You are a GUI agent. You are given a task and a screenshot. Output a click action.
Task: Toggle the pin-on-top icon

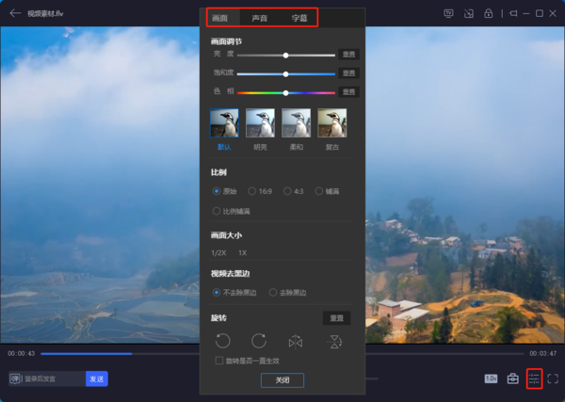(x=513, y=14)
